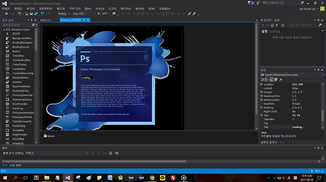Click the green Connect plug icon
This screenshot has width=326, height=182.
click(277, 25)
